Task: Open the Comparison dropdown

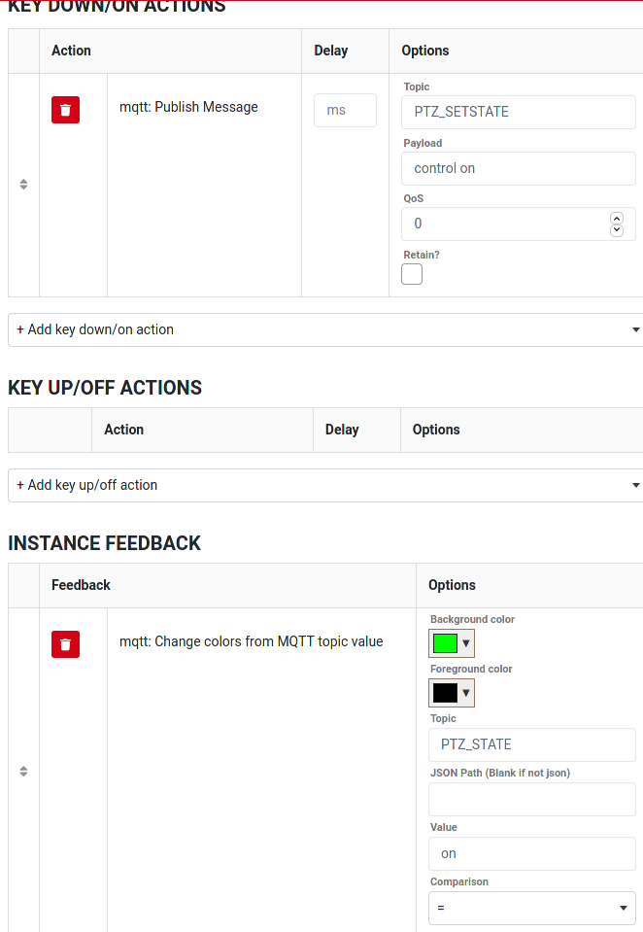Action: (x=532, y=908)
